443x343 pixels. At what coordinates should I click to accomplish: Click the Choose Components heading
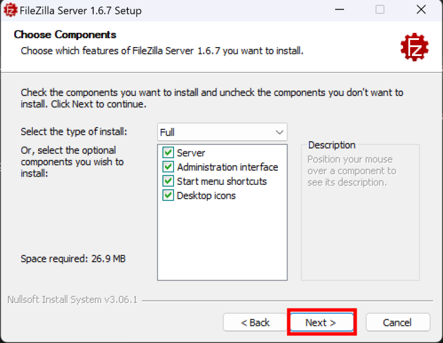pyautogui.click(x=65, y=35)
